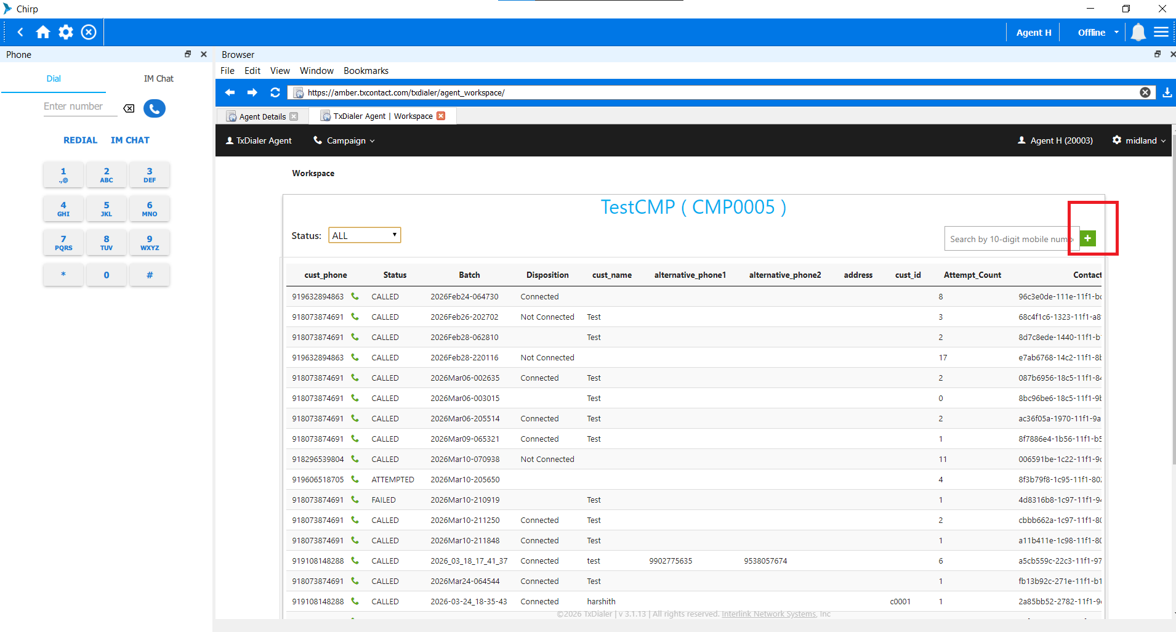Image resolution: width=1176 pixels, height=632 pixels.
Task: Expand the Offline status dropdown
Action: click(1098, 33)
